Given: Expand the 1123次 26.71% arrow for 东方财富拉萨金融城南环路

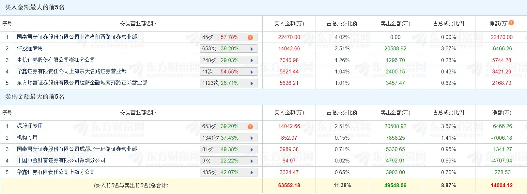Looking at the screenshot, I should 252,84.
